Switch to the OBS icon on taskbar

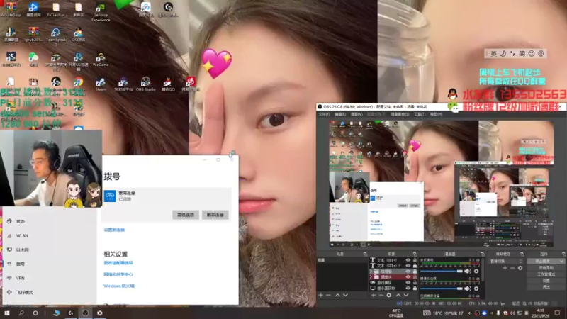coord(85,313)
